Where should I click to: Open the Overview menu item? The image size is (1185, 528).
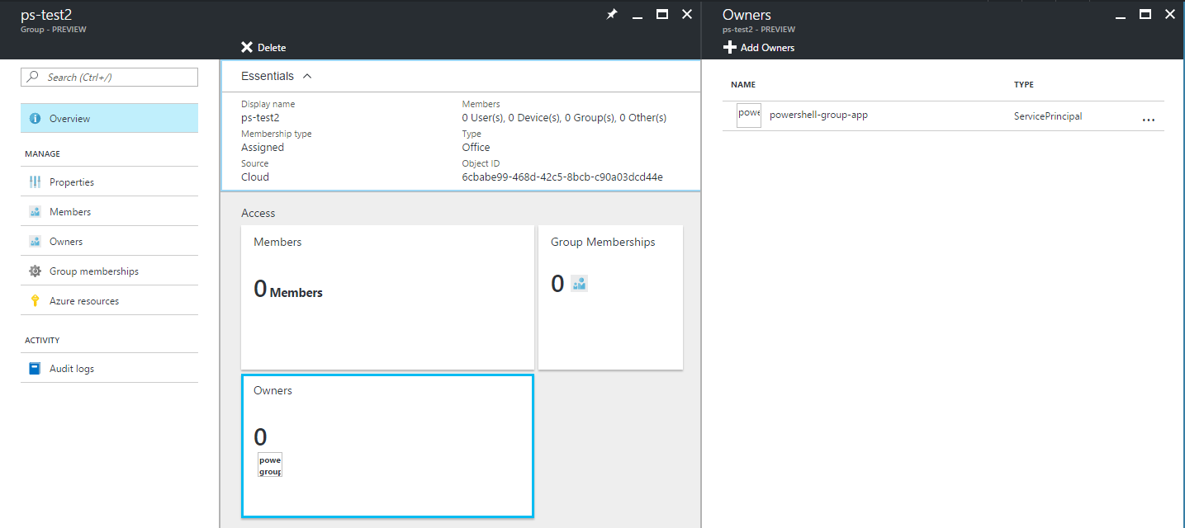click(109, 118)
